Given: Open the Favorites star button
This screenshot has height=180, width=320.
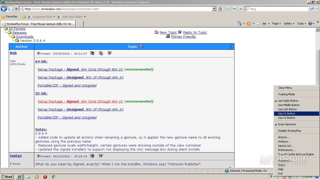Looking at the screenshot, I should coord(9,16).
